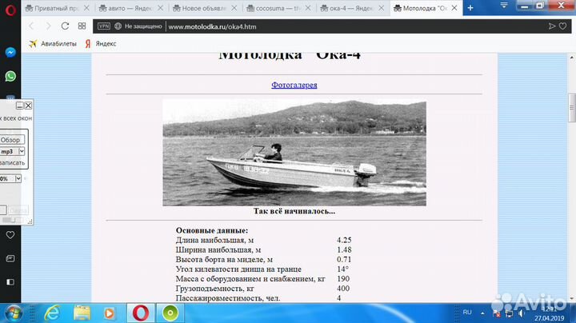Toggle the sidebar panel icon
Image resolution: width=576 pixels, height=323 pixels.
(x=10, y=282)
